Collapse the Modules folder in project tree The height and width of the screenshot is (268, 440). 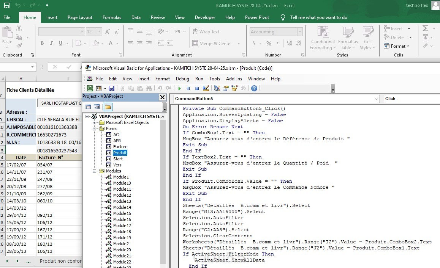(95, 171)
